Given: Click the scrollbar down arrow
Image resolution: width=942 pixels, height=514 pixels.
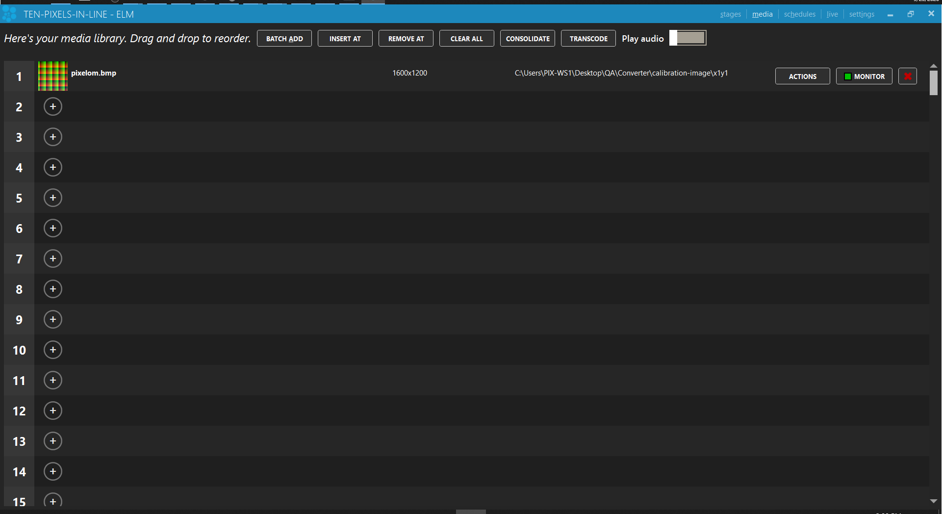Looking at the screenshot, I should 934,501.
